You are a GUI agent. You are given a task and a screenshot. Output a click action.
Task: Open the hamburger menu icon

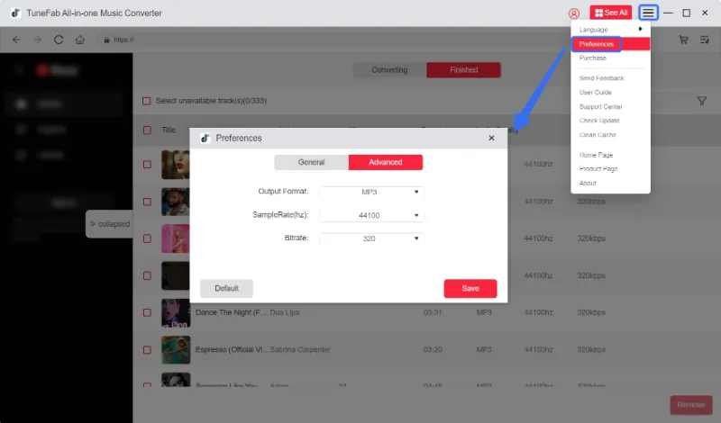(648, 13)
